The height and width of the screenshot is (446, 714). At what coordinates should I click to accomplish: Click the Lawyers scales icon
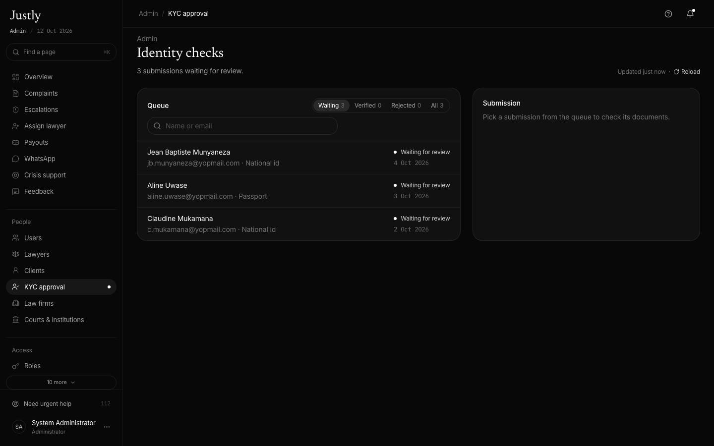pos(15,254)
